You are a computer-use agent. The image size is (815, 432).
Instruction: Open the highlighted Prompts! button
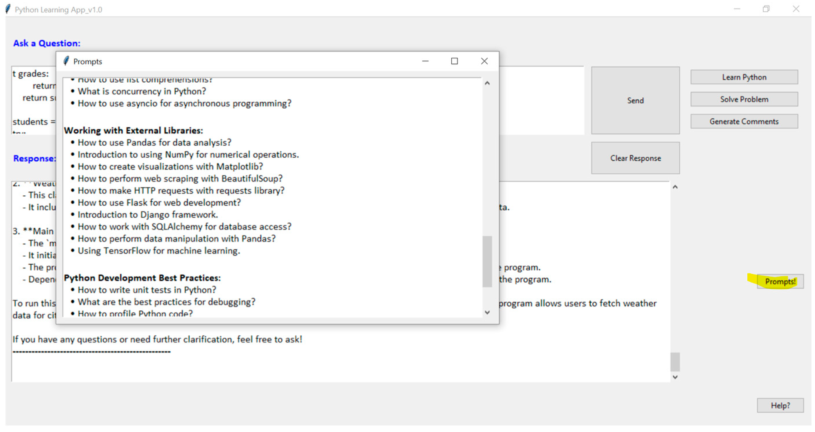click(x=780, y=281)
